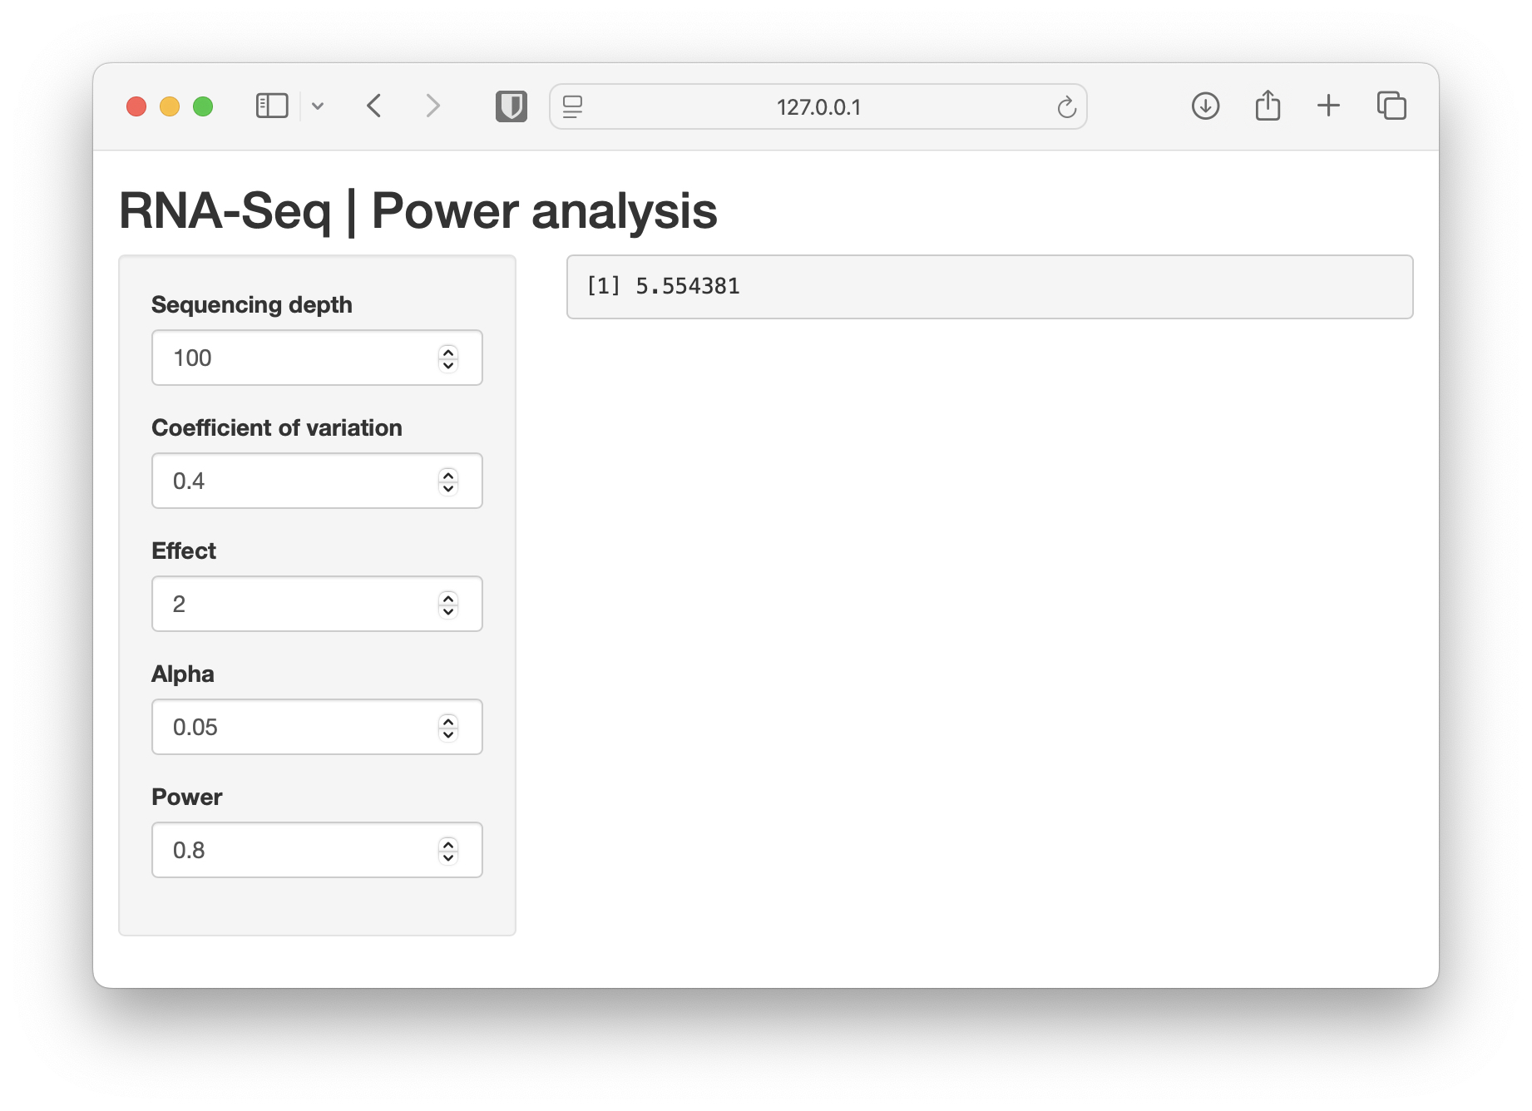Reload the page with the refresh icon
Screen dimensions: 1532x1111
[x=1066, y=106]
